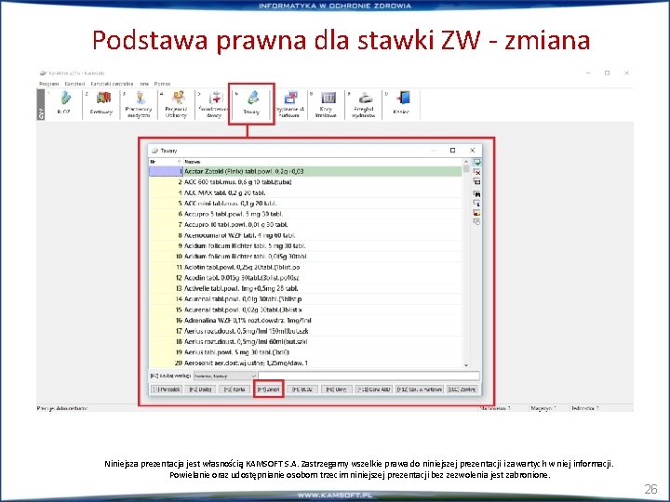Click the red-yellow colored side icon
Screen dimensions: 670x502
click(x=476, y=213)
